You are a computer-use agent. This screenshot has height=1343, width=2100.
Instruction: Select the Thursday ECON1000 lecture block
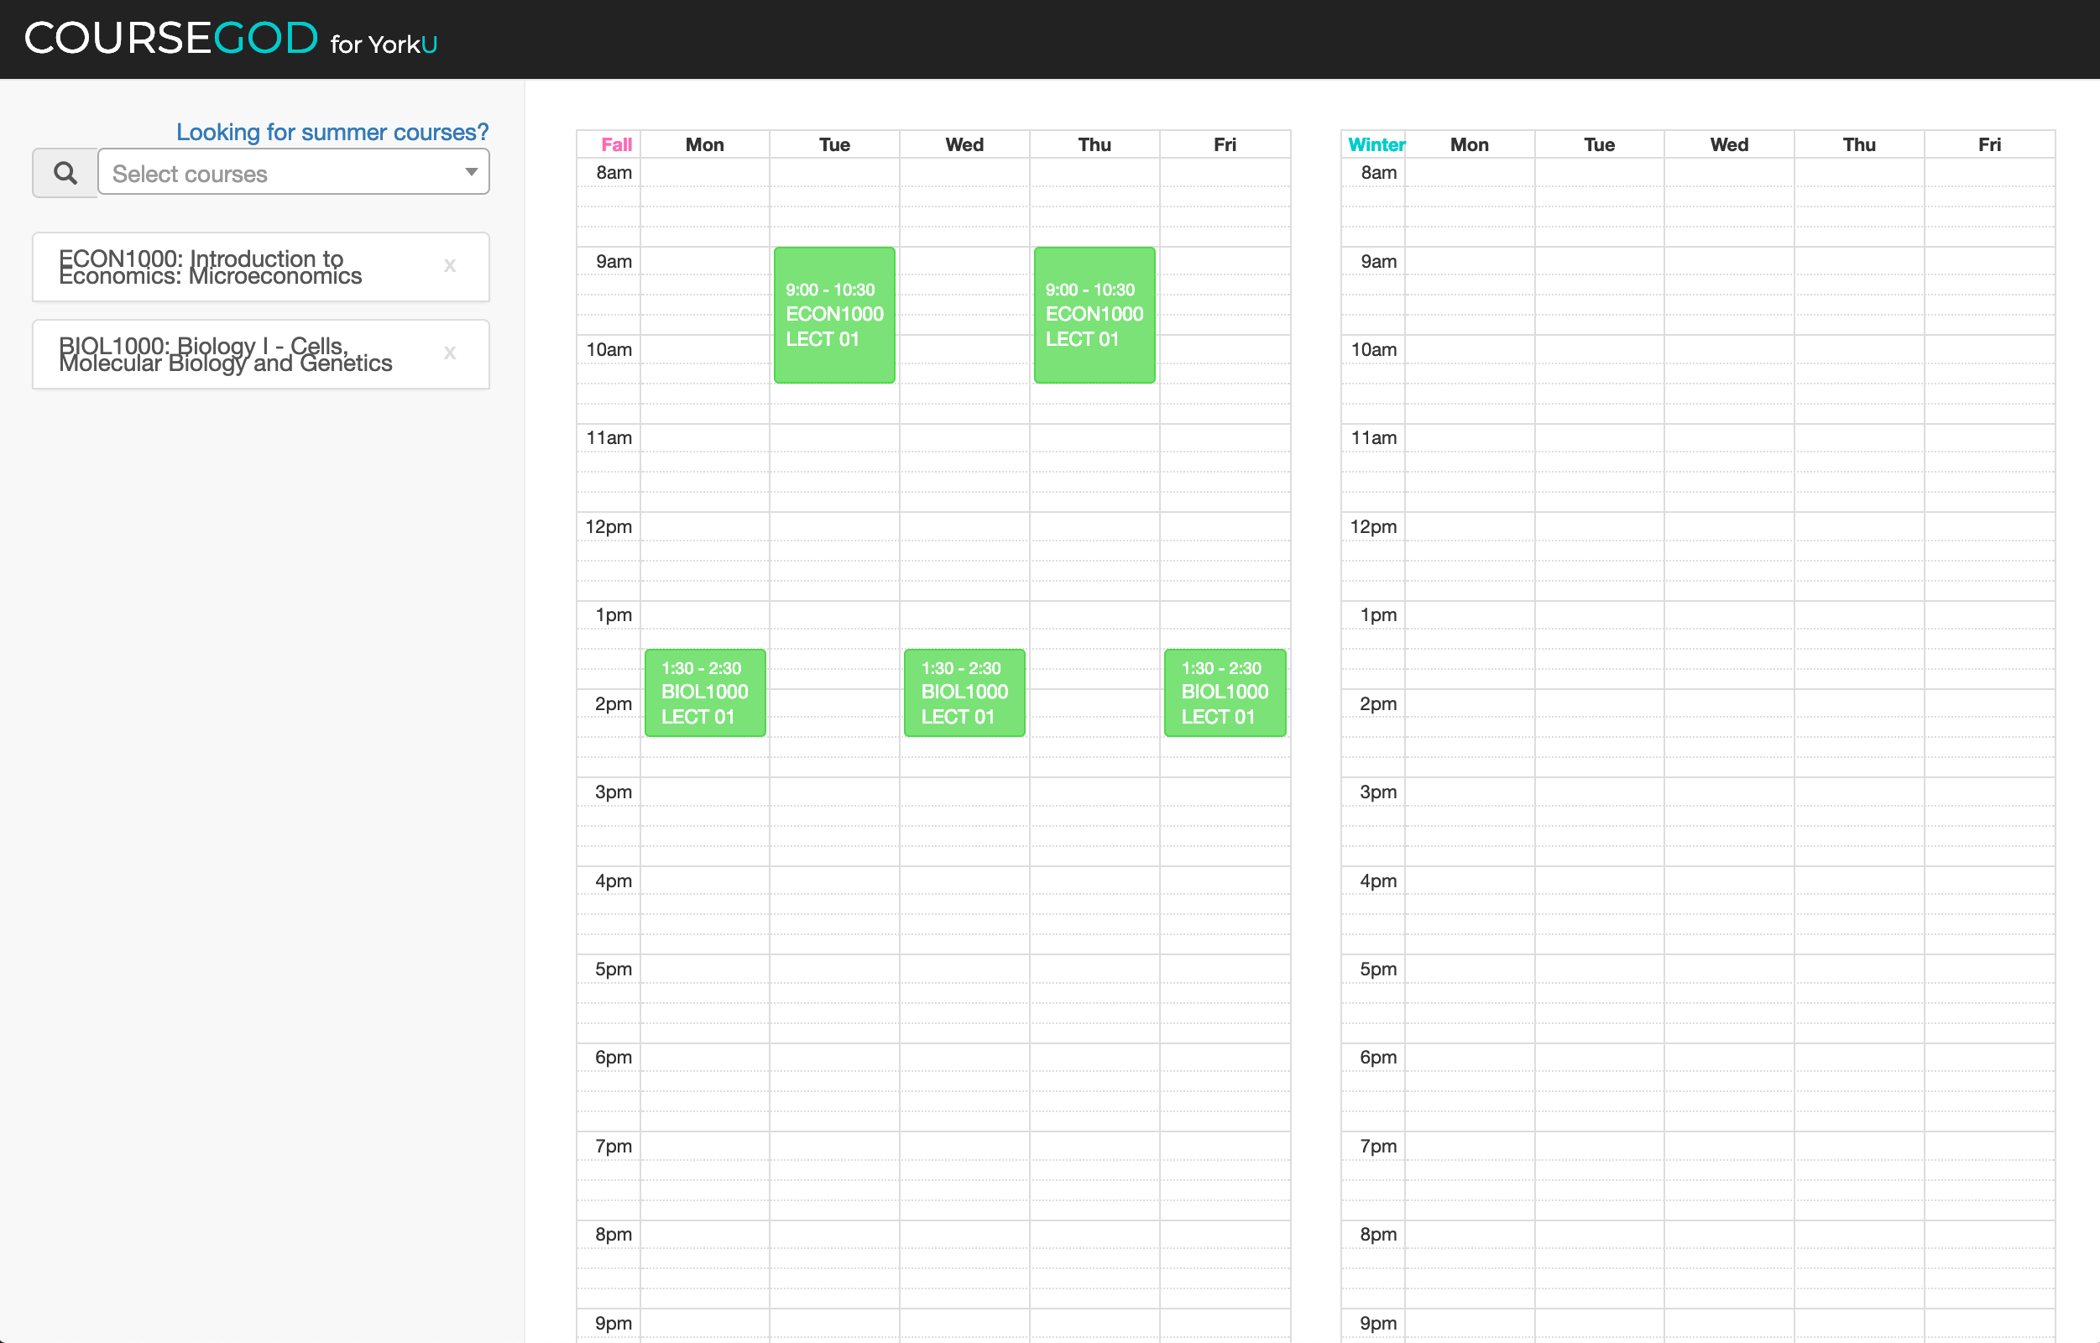click(x=1094, y=315)
